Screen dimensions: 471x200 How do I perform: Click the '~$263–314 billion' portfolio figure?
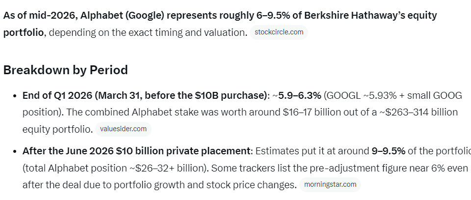pos(419,112)
